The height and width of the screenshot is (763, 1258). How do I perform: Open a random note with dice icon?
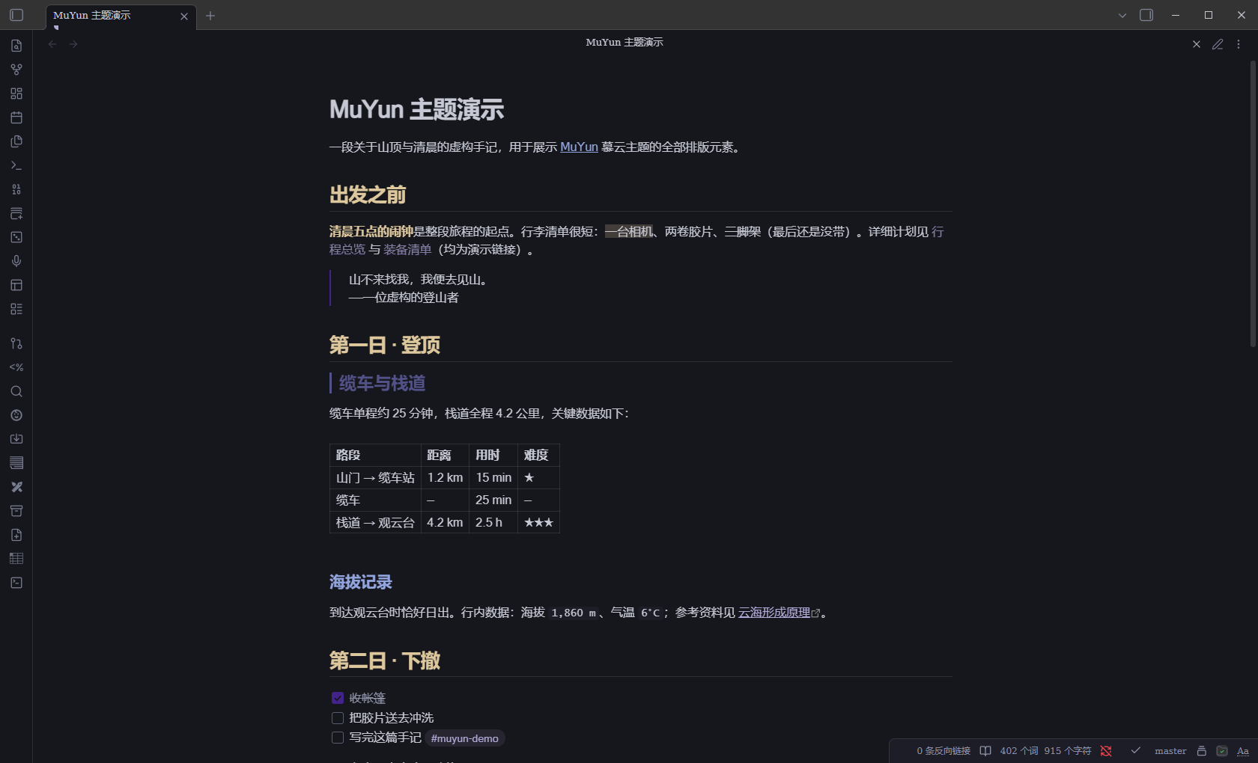pos(16,237)
